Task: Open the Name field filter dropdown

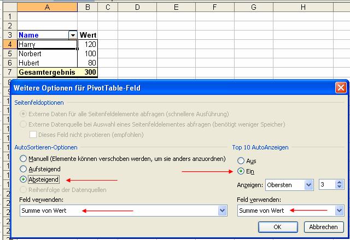Action: [x=73, y=35]
